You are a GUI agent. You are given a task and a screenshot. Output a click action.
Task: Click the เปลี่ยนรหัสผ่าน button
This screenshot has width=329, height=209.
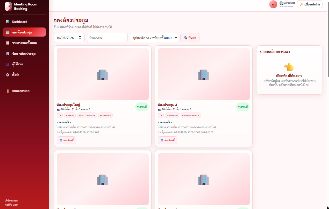[x=310, y=4]
